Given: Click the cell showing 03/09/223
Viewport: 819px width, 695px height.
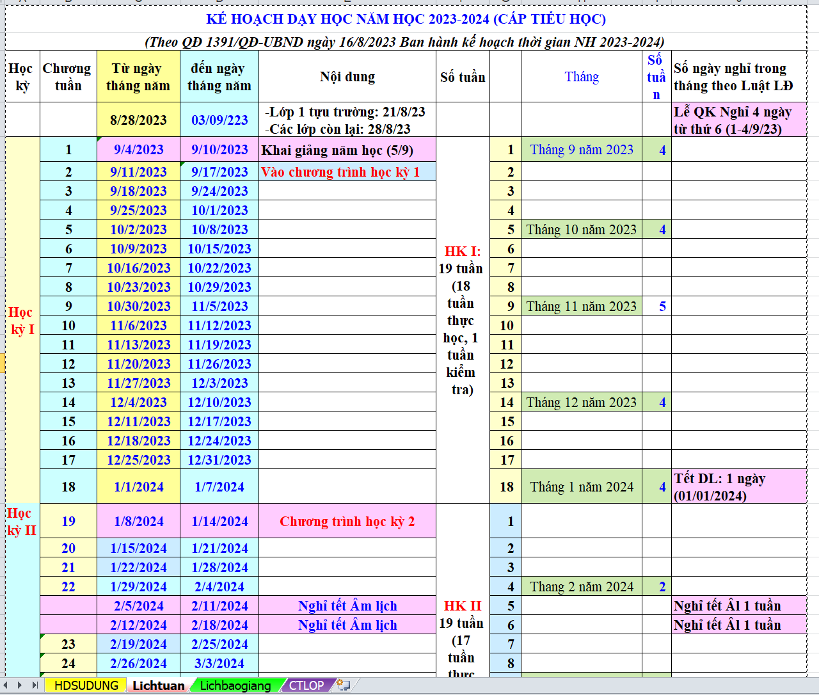Looking at the screenshot, I should [x=219, y=120].
